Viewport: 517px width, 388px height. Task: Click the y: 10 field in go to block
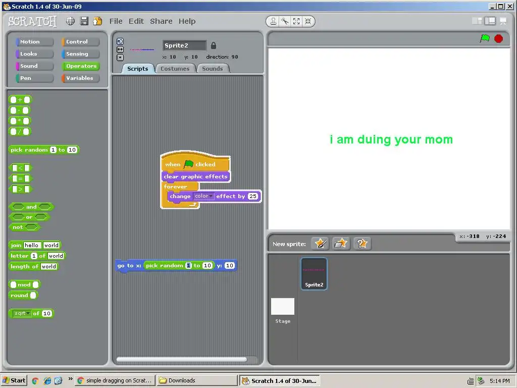tap(230, 266)
